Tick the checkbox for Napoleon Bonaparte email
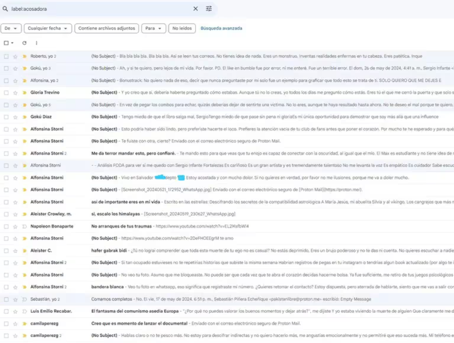This screenshot has width=454, height=343. [6, 226]
